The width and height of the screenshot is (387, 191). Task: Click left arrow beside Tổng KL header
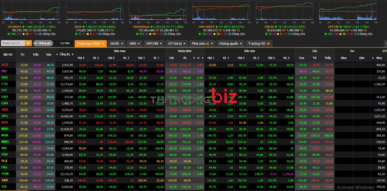pos(57,54)
